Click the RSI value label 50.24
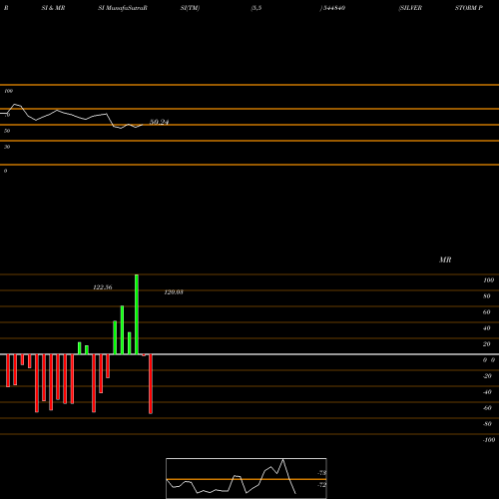The width and height of the screenshot is (499, 499). pyautogui.click(x=159, y=122)
